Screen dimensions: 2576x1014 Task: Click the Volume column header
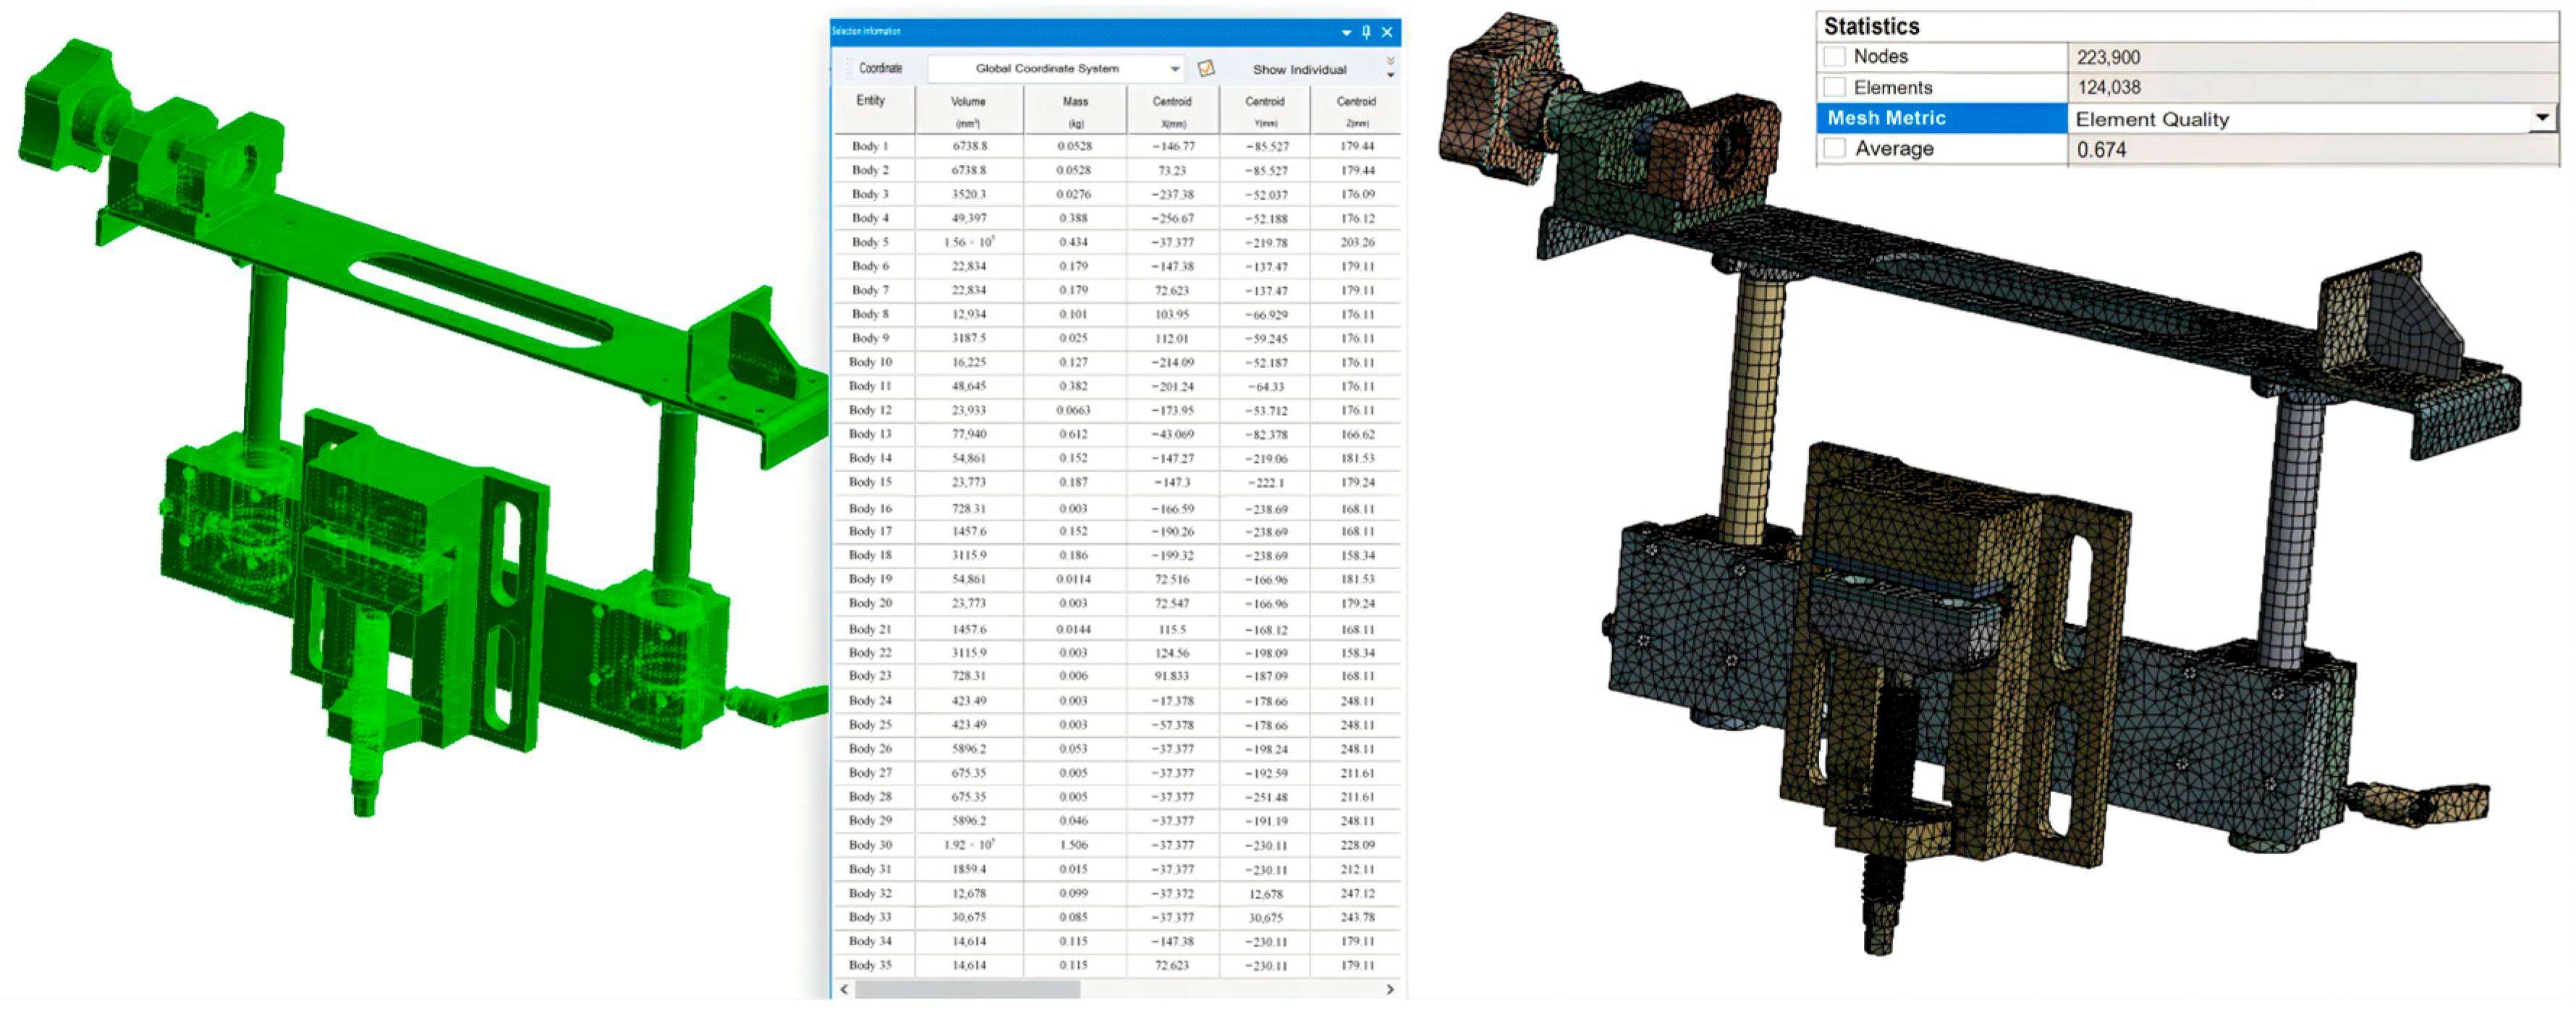coord(968,110)
